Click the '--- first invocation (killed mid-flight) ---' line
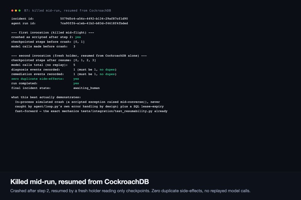Viewport: 301px width, 200px height. click(53, 32)
